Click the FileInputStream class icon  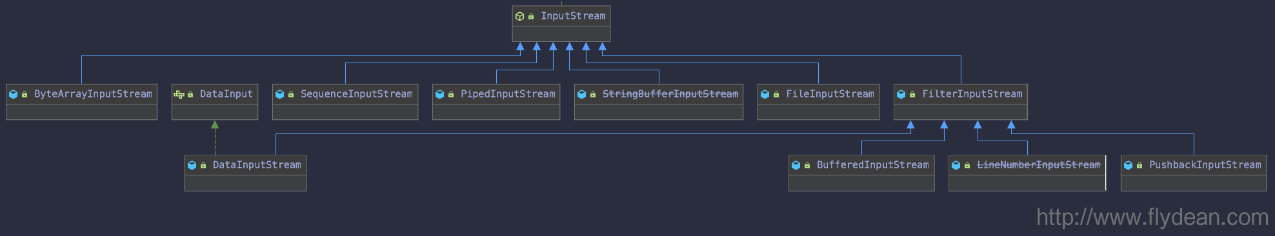click(x=765, y=94)
